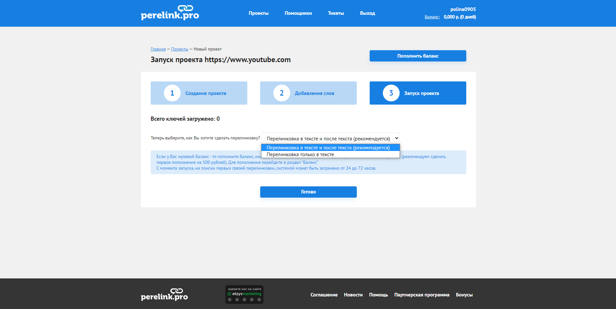Open the Тикеты menu item
The height and width of the screenshot is (309, 616).
click(x=336, y=13)
